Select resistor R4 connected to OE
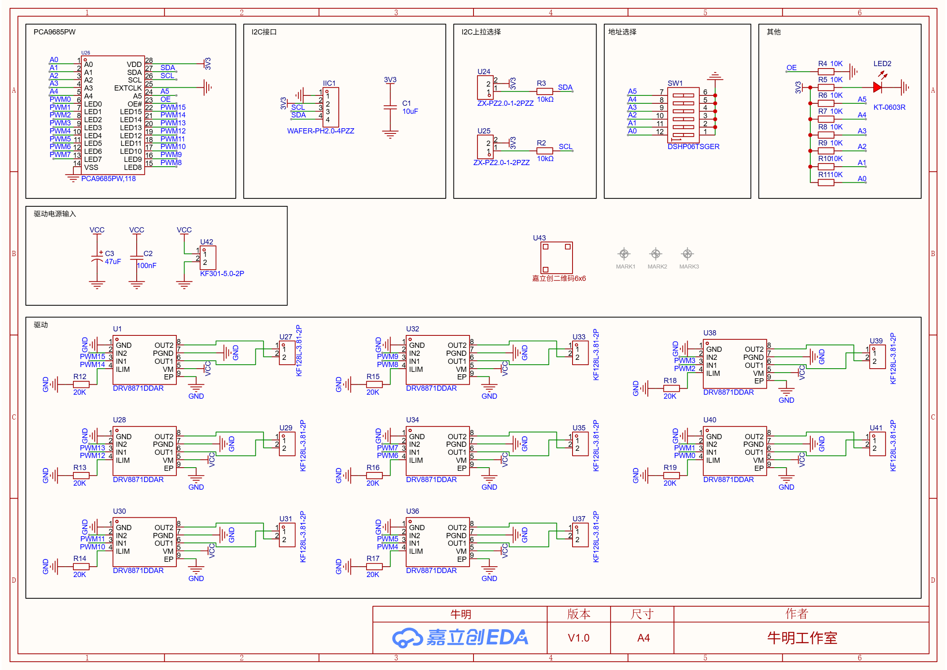This screenshot has height=670, width=947. tap(826, 71)
